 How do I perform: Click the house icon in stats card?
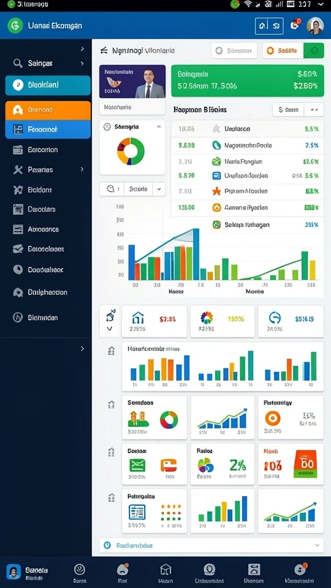tap(138, 318)
